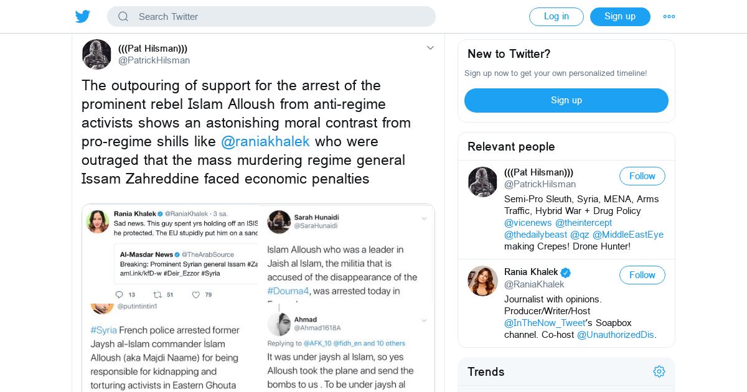Open Rania Khalek's avatar in Relevant people
Image resolution: width=747 pixels, height=392 pixels.
point(483,281)
